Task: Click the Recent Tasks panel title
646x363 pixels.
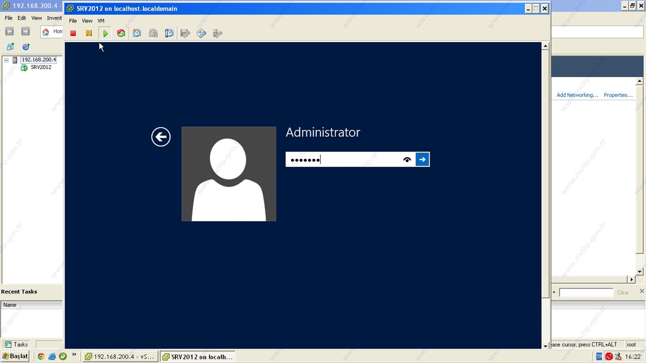Action: coord(19,292)
